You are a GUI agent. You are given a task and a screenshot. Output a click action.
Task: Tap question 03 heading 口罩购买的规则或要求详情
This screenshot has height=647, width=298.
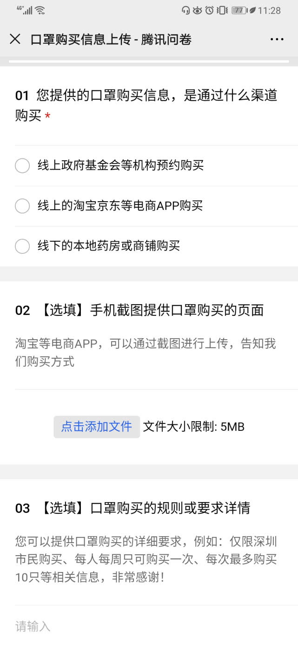[132, 508]
